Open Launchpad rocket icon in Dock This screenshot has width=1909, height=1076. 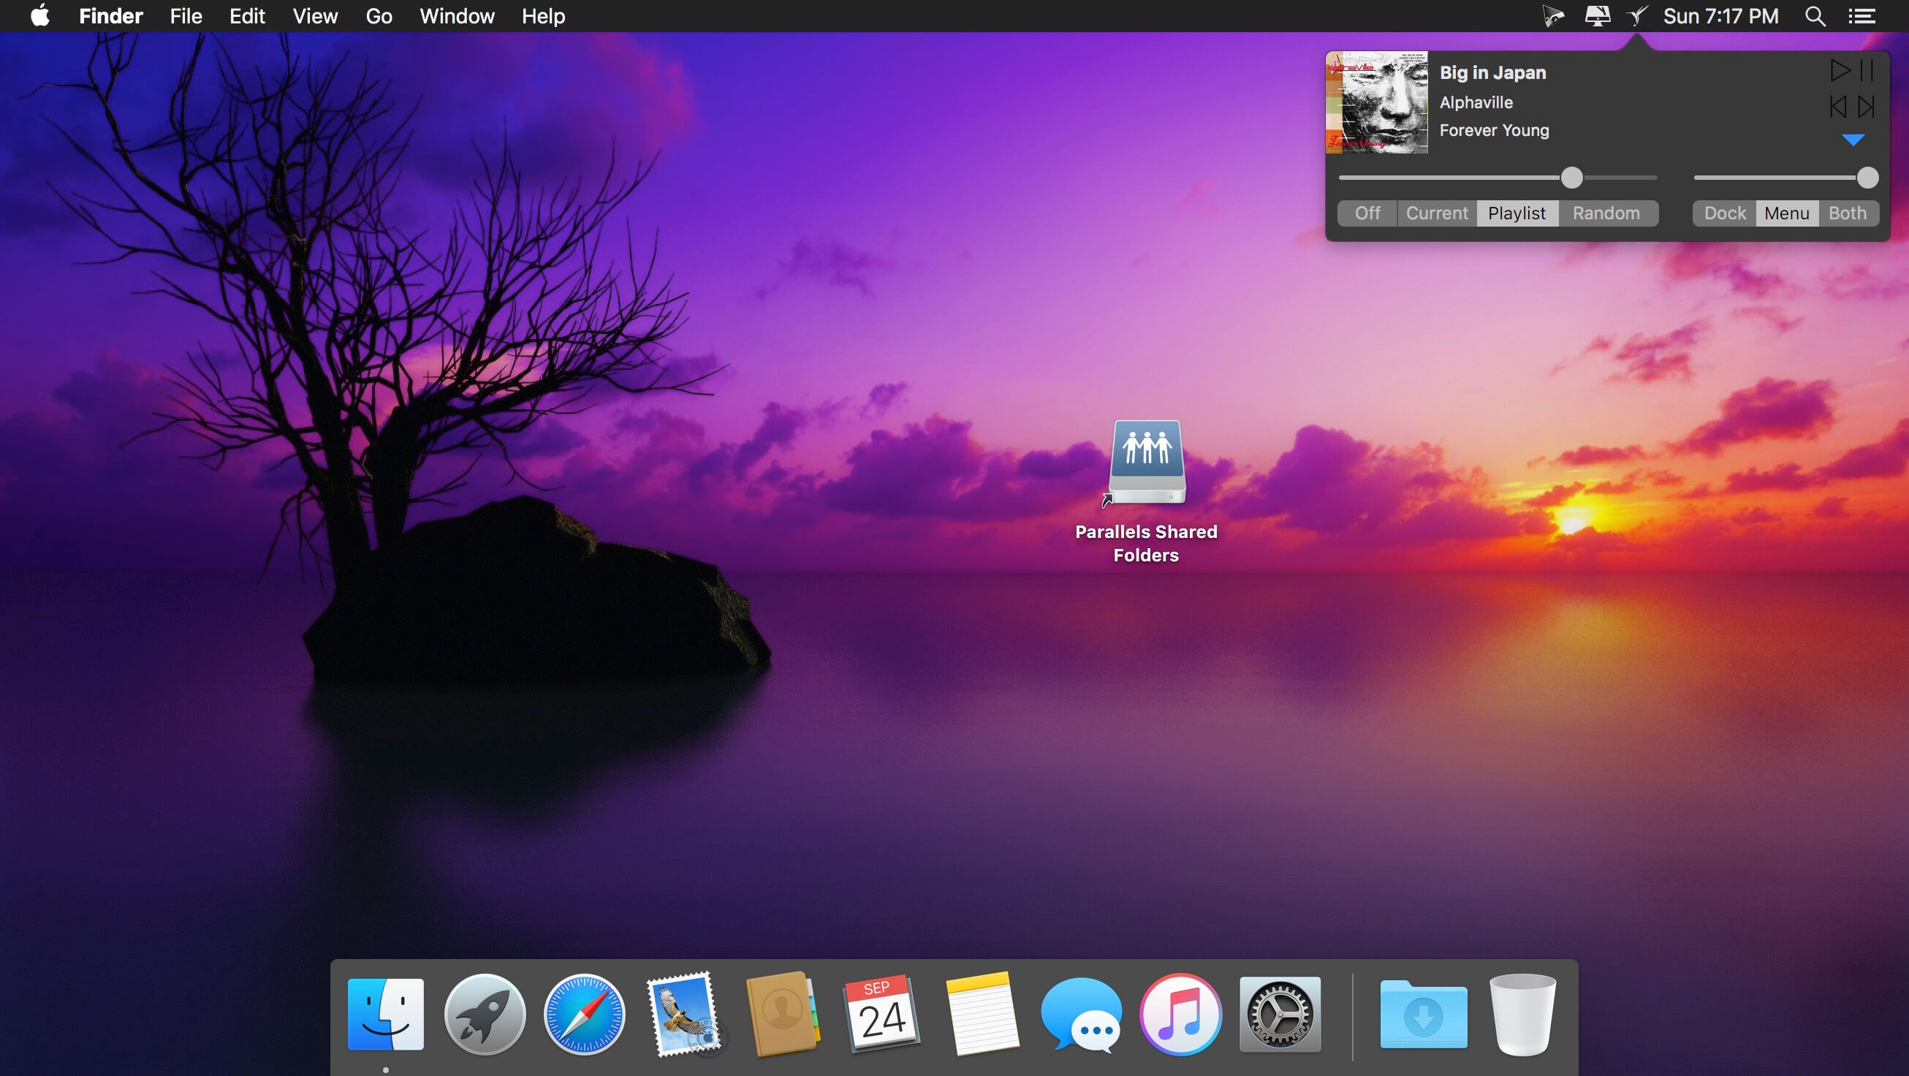485,1014
